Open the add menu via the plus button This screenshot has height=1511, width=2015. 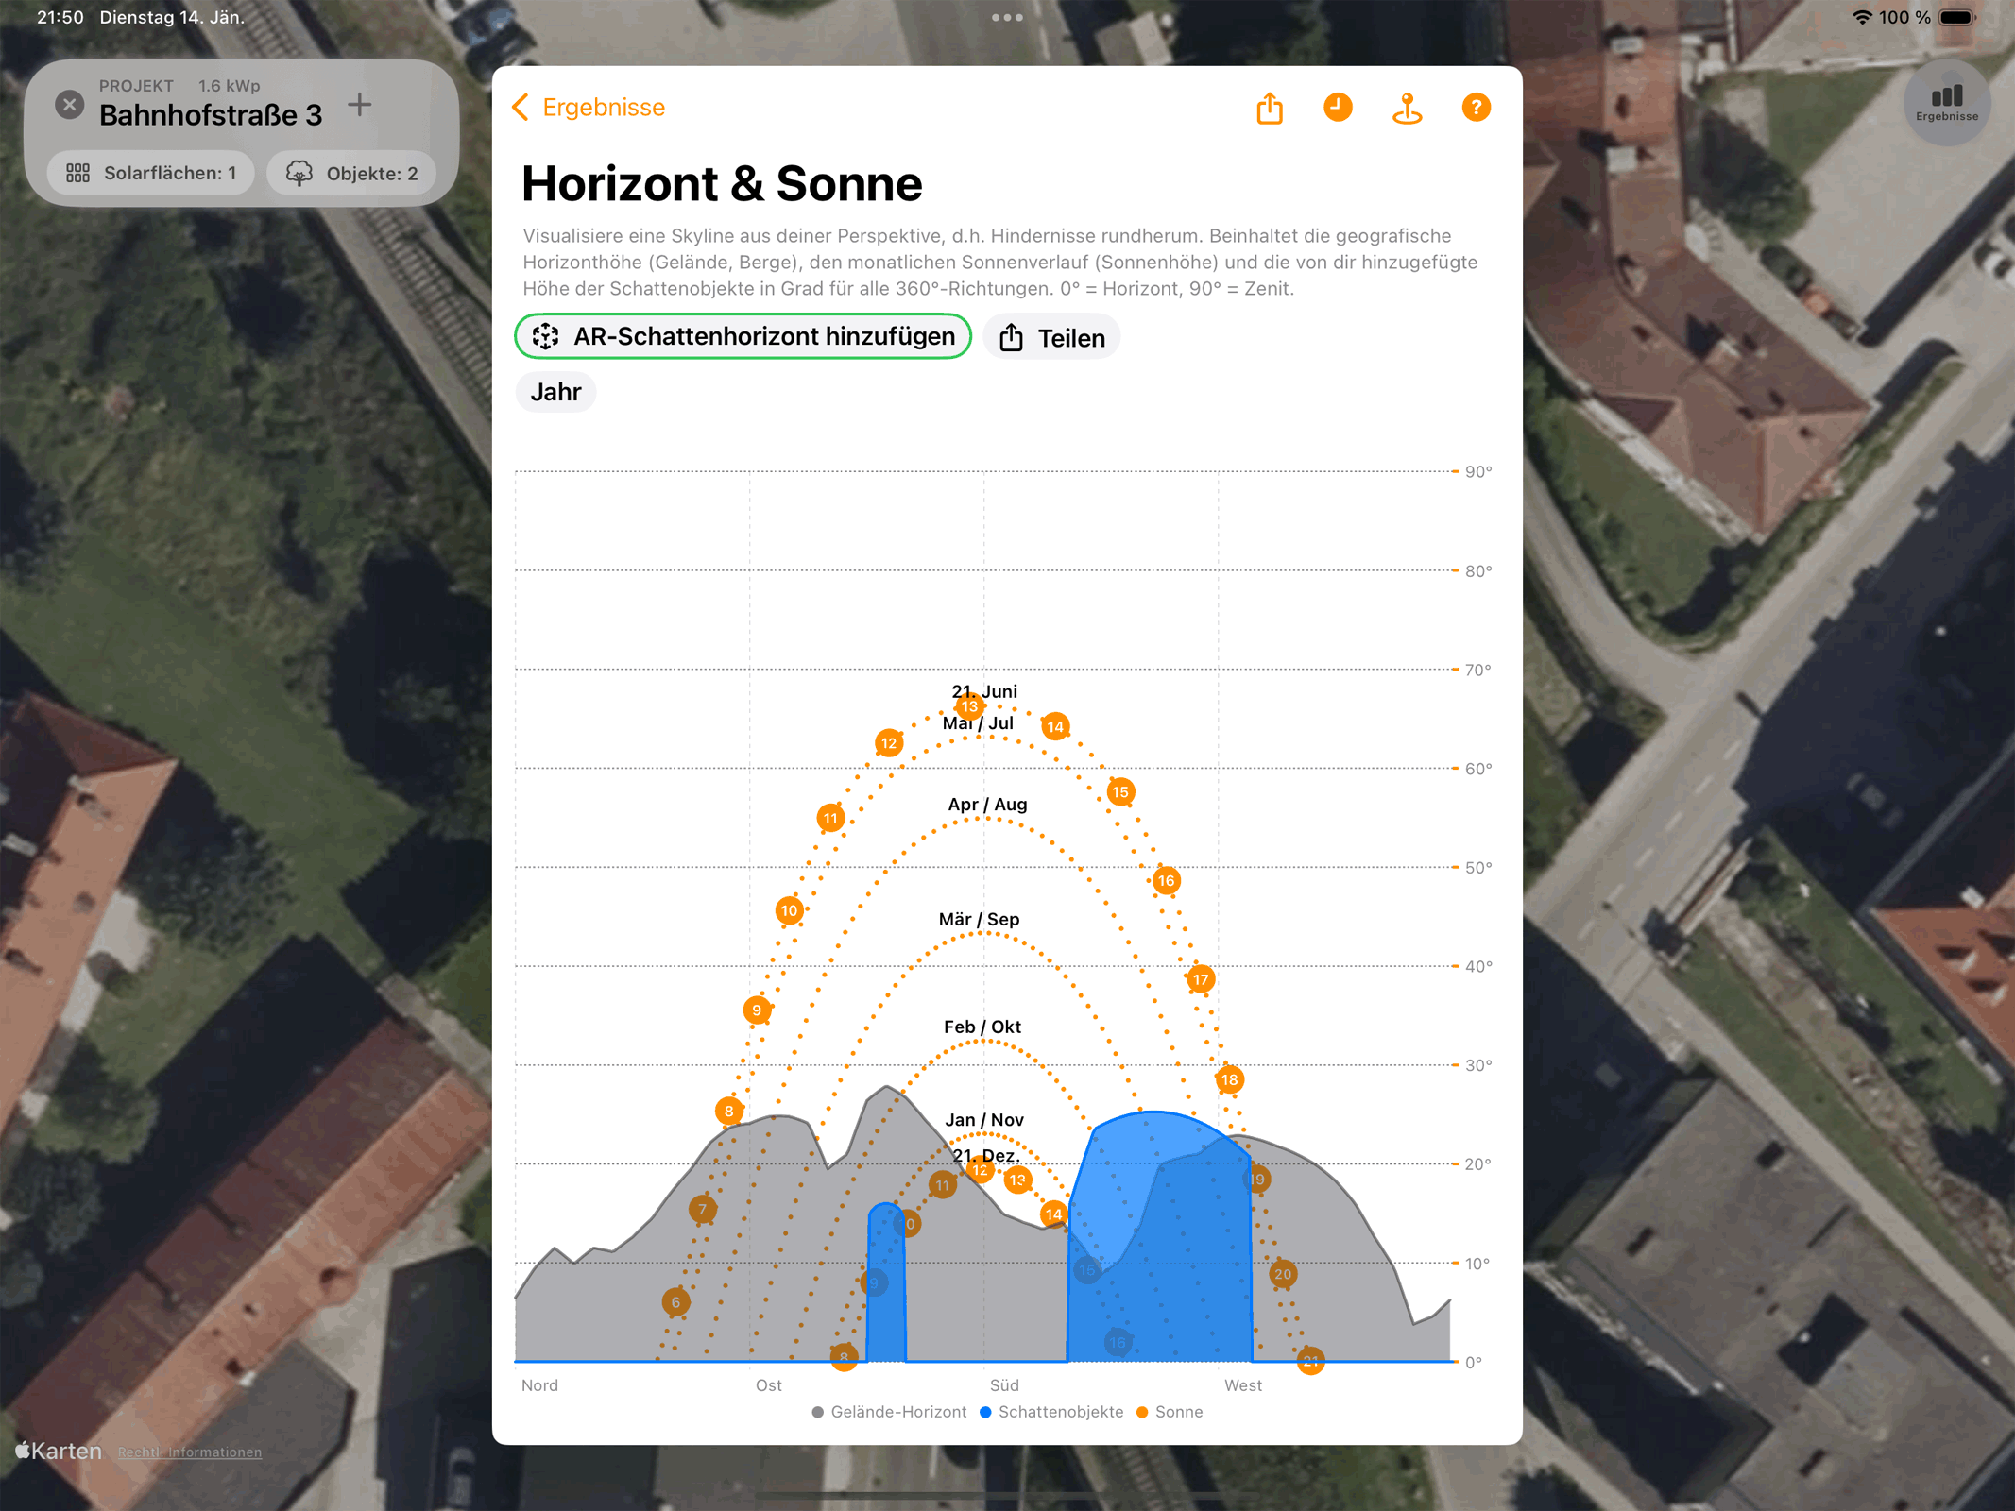point(360,105)
